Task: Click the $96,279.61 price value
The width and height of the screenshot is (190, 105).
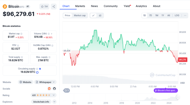Action: tap(19, 14)
